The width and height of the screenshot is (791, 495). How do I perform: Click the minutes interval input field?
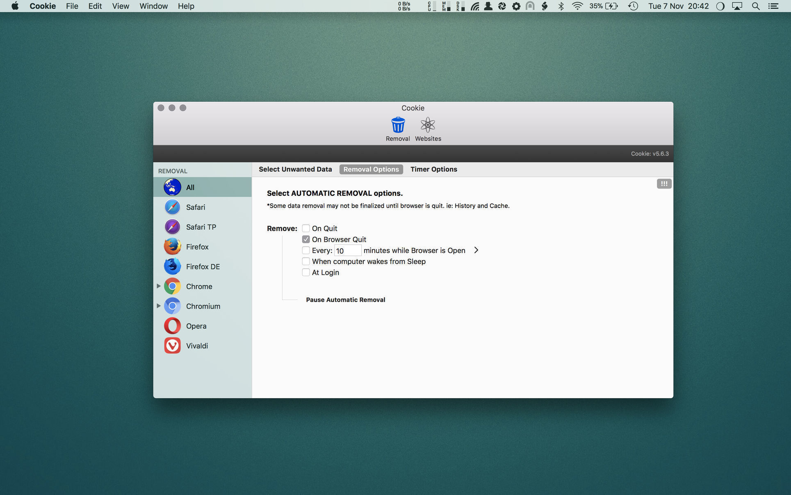(x=347, y=251)
